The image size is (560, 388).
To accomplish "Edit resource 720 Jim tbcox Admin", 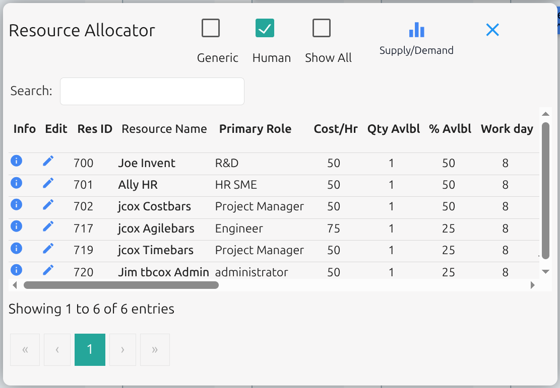I will pyautogui.click(x=48, y=270).
